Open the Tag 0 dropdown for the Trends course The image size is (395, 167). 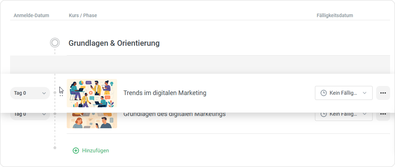click(30, 93)
